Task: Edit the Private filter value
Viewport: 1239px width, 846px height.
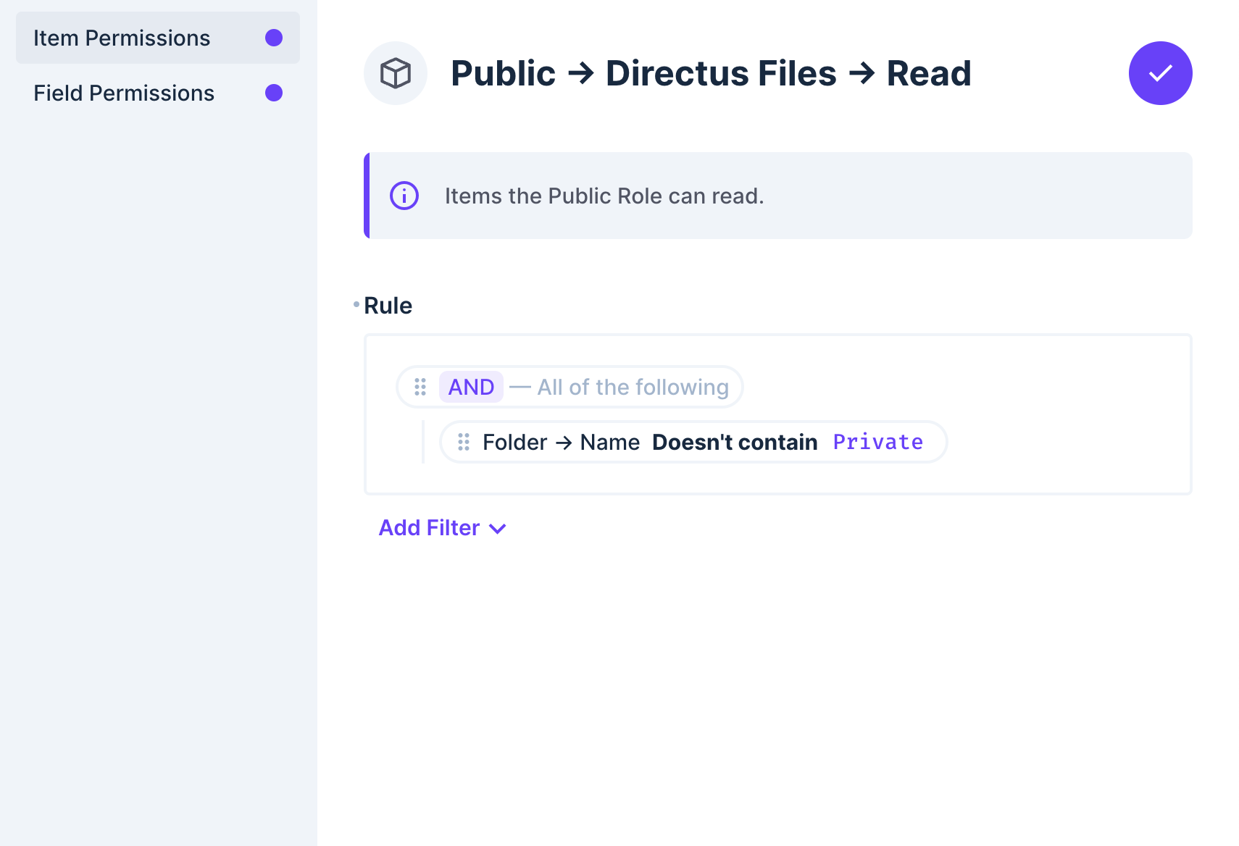Action: (878, 442)
